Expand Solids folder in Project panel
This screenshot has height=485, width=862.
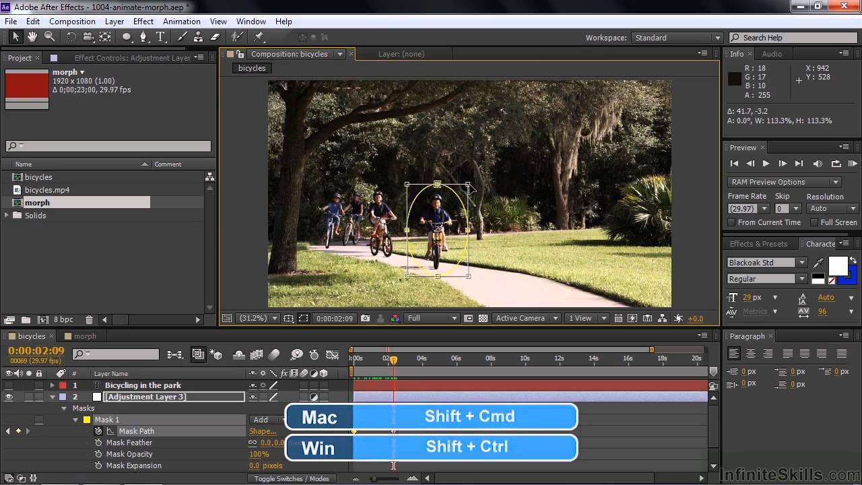[7, 216]
